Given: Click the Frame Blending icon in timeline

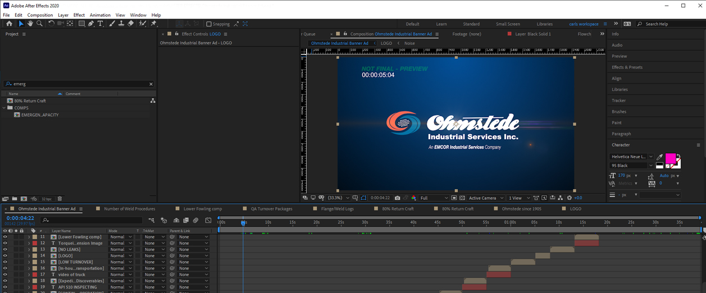Looking at the screenshot, I should pos(186,220).
